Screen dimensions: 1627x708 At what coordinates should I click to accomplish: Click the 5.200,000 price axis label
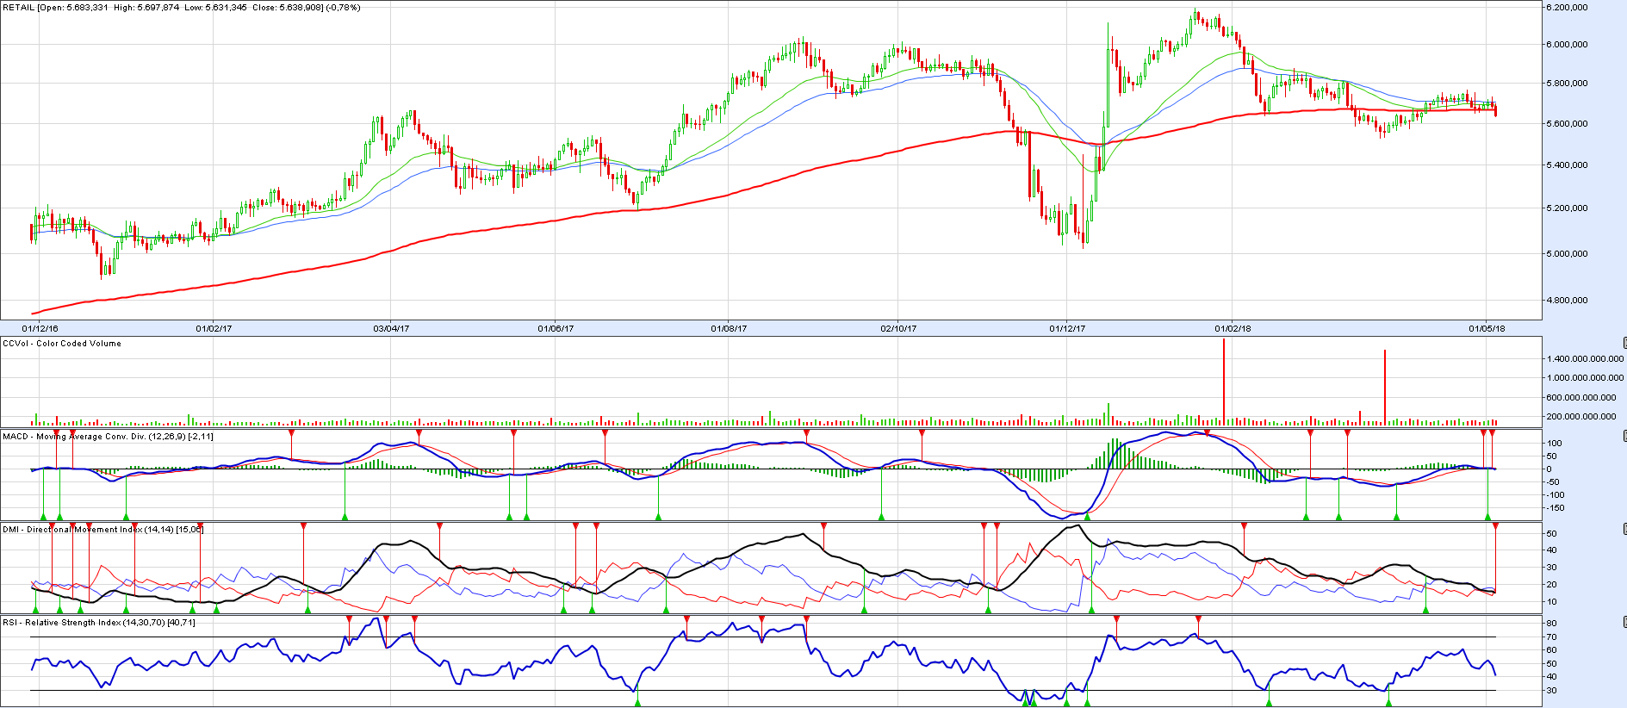click(x=1568, y=208)
